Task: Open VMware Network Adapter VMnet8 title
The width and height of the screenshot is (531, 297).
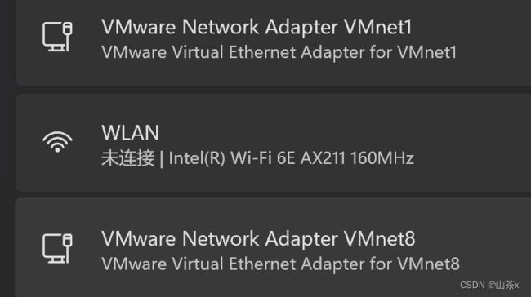Action: [x=258, y=238]
